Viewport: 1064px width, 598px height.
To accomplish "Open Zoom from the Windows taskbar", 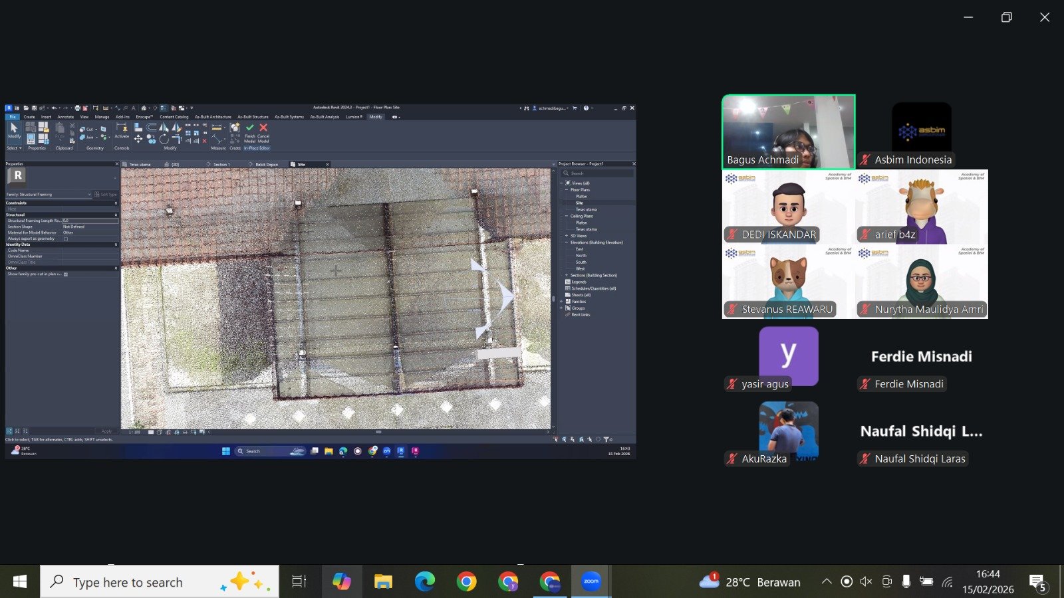I will 591,582.
